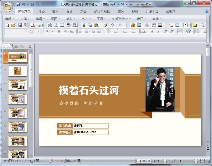Screen dimensions: 212x166
Task: Click the Decrease Font Size icon
Action: tap(159, 31)
